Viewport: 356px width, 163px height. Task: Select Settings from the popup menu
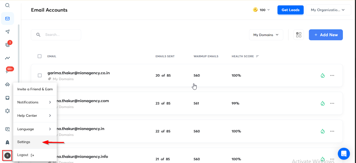[24, 142]
